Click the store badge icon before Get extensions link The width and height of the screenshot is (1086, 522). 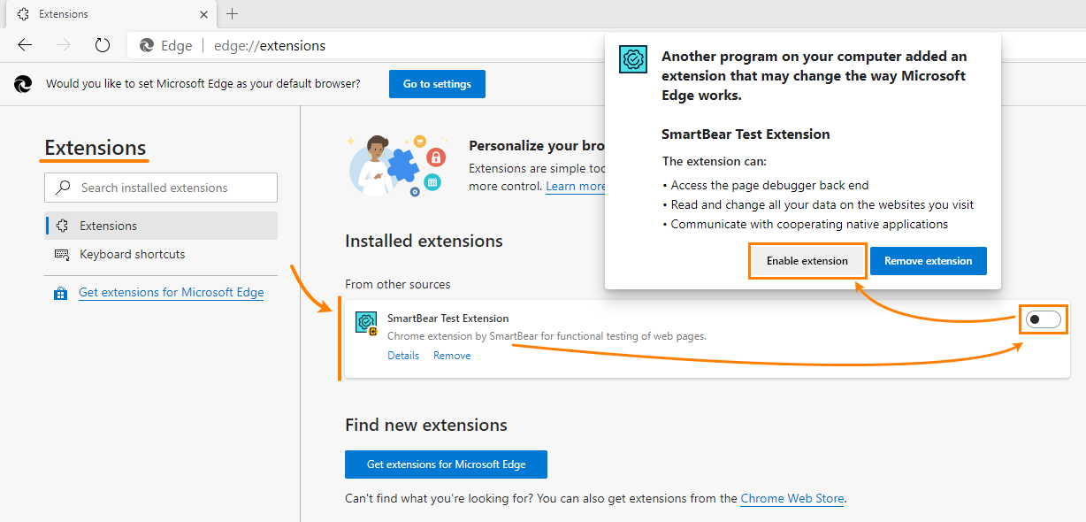tap(60, 292)
